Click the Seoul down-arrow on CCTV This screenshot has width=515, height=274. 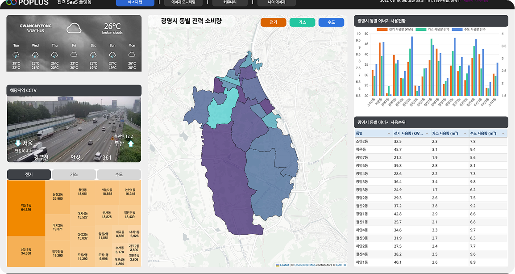click(x=18, y=143)
